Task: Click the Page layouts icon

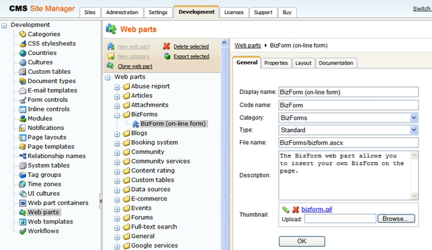Action: pyautogui.click(x=23, y=137)
